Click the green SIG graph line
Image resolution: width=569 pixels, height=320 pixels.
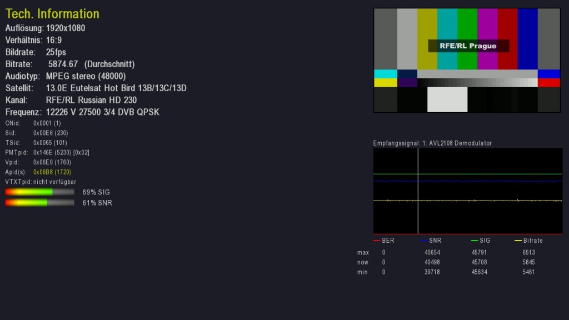coord(468,174)
